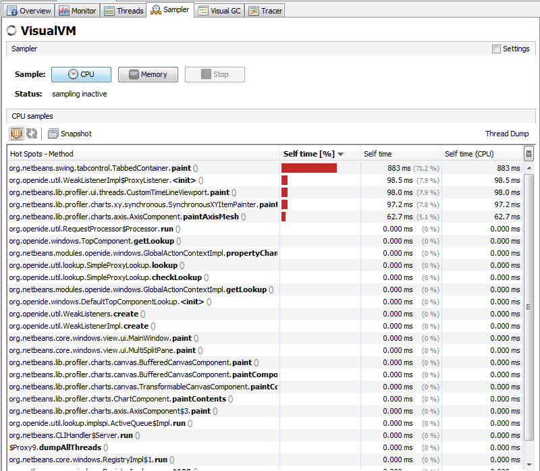This screenshot has width=540, height=471.
Task: Open the table column chooser icon
Action: [x=529, y=154]
